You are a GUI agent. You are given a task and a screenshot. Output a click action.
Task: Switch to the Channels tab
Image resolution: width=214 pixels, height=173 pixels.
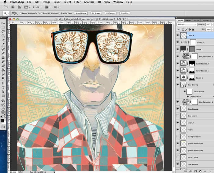click(x=206, y=20)
